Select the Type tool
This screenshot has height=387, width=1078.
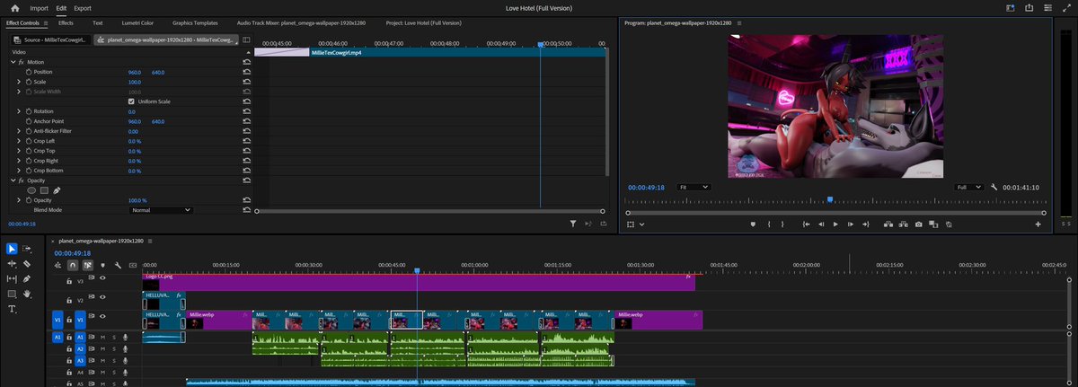coord(13,309)
